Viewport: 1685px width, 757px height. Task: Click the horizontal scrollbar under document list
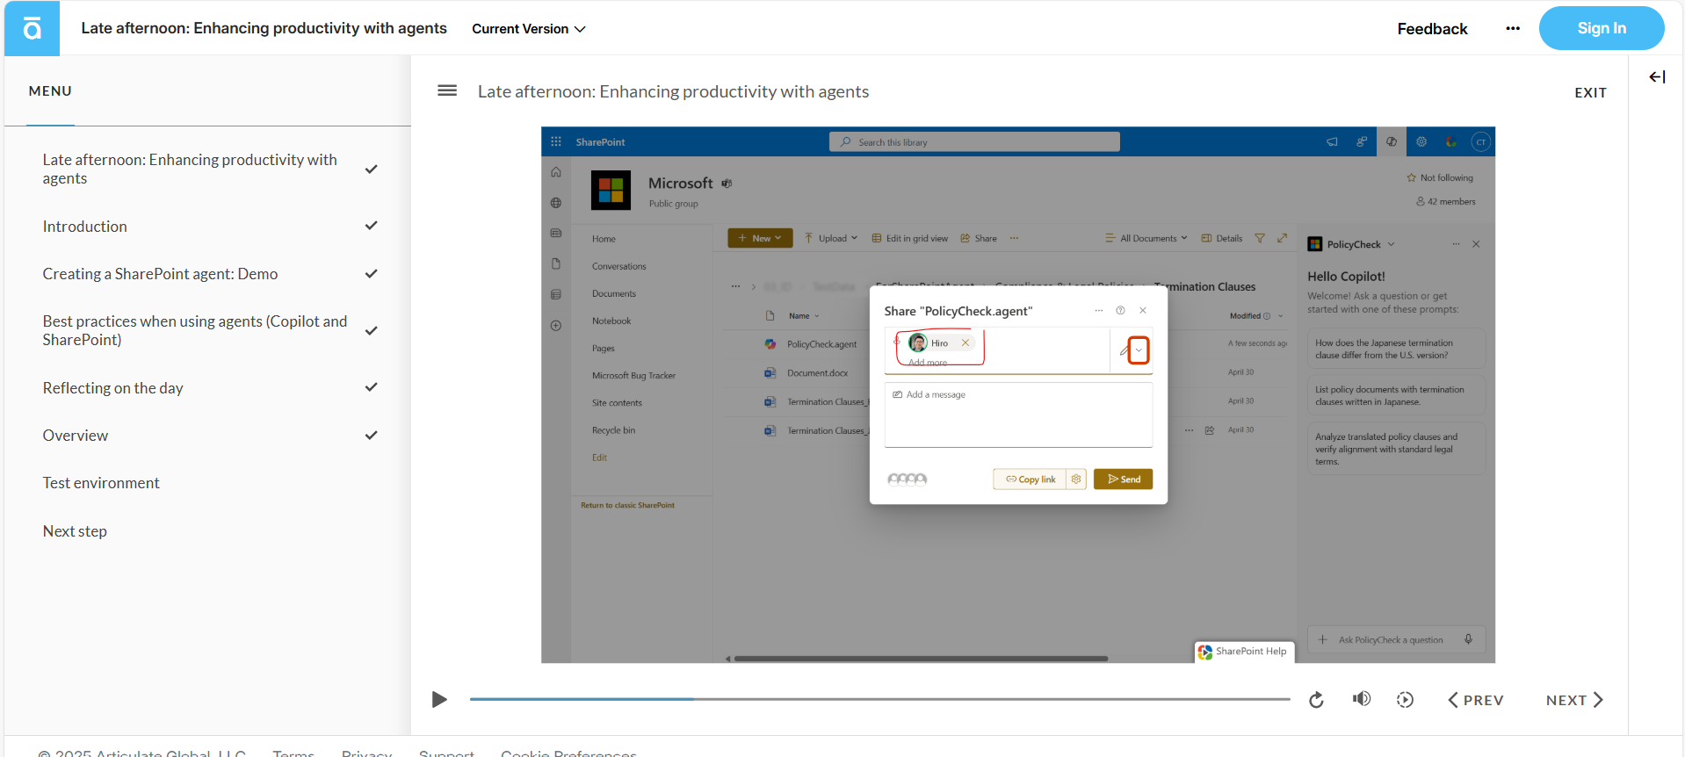click(x=921, y=658)
